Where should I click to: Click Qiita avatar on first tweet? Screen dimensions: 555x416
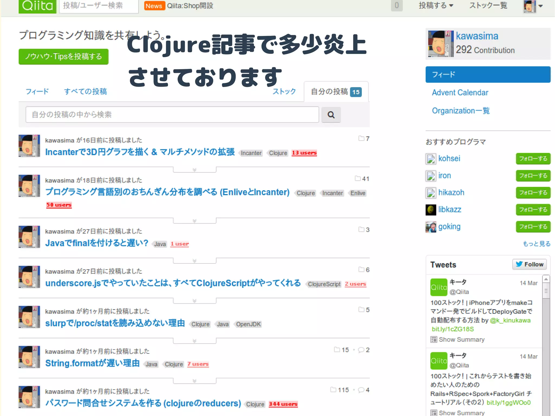(439, 287)
